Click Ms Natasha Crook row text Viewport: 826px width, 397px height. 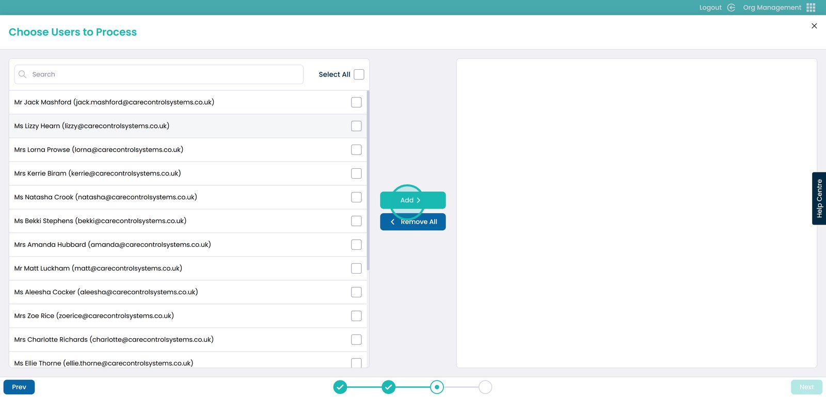(x=106, y=197)
